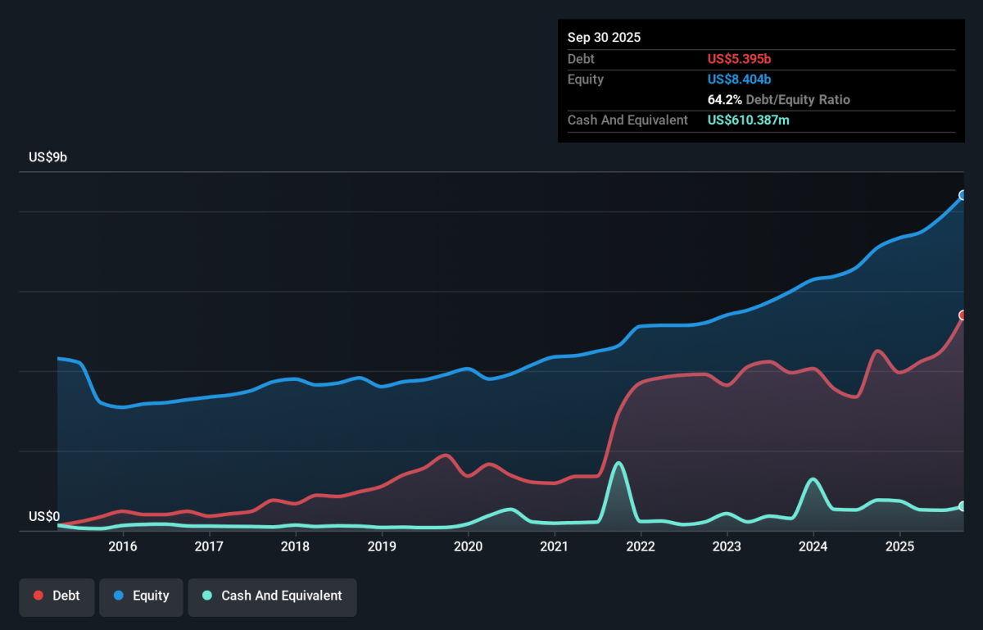This screenshot has width=983, height=630.
Task: Toggle the Debt legend button
Action: click(x=57, y=596)
